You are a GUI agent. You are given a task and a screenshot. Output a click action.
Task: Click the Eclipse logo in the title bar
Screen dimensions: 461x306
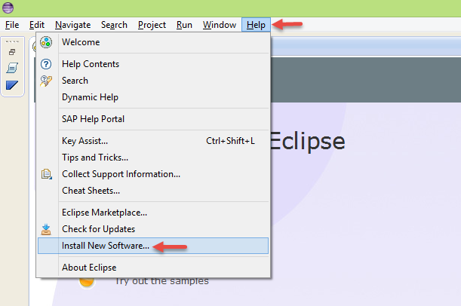click(x=8, y=8)
